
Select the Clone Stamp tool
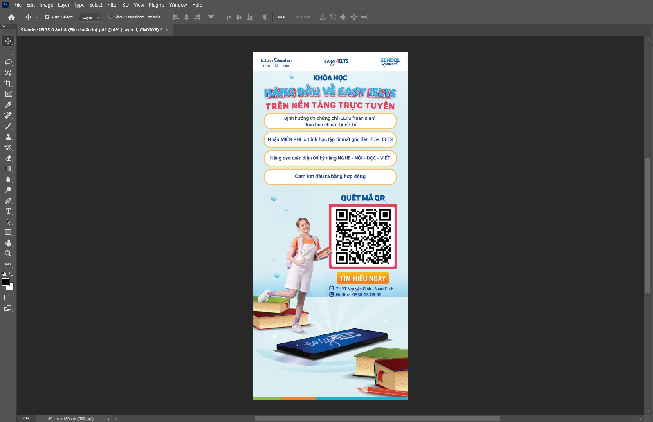[x=8, y=137]
